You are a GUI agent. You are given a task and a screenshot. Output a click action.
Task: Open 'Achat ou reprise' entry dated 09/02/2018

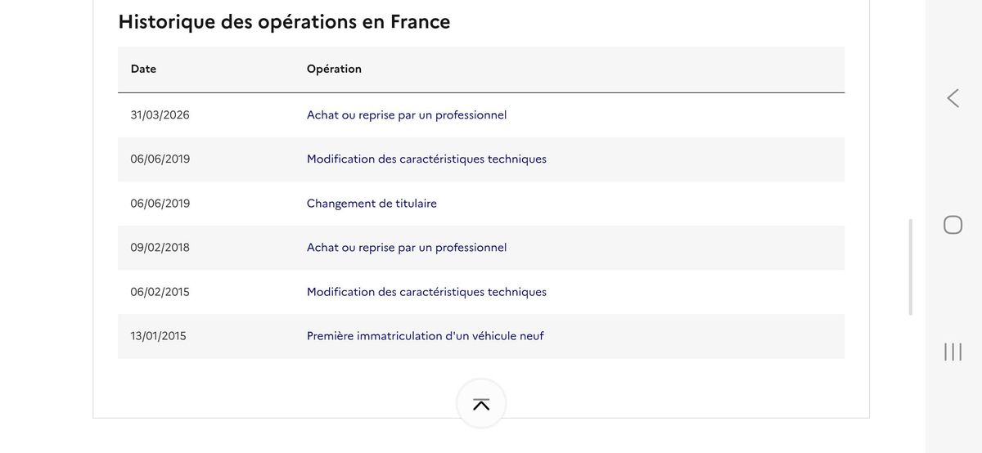pos(407,248)
